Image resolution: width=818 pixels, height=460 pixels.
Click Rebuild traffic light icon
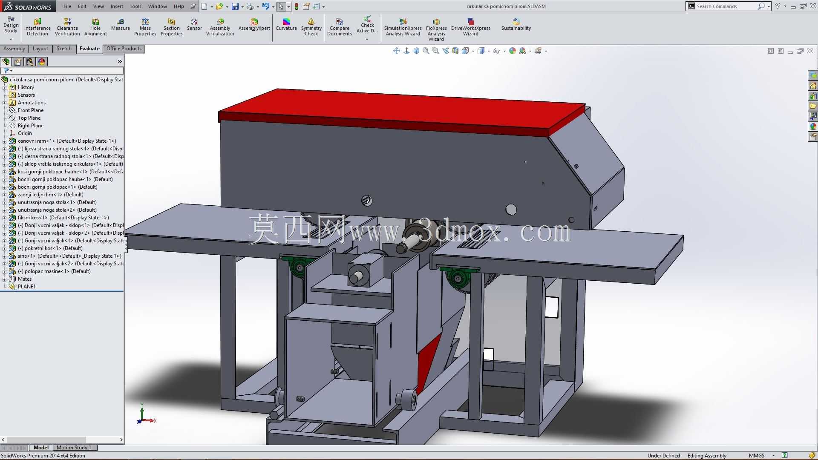pyautogui.click(x=297, y=6)
